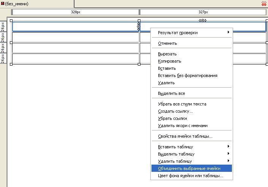Image resolution: width=268 pixels, height=187 pixels.
Task: Open Создать ссылку… dialog
Action: click(x=192, y=111)
